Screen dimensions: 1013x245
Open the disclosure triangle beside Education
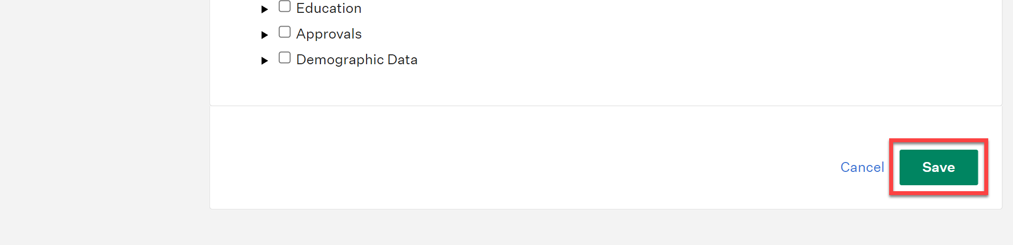tap(265, 9)
